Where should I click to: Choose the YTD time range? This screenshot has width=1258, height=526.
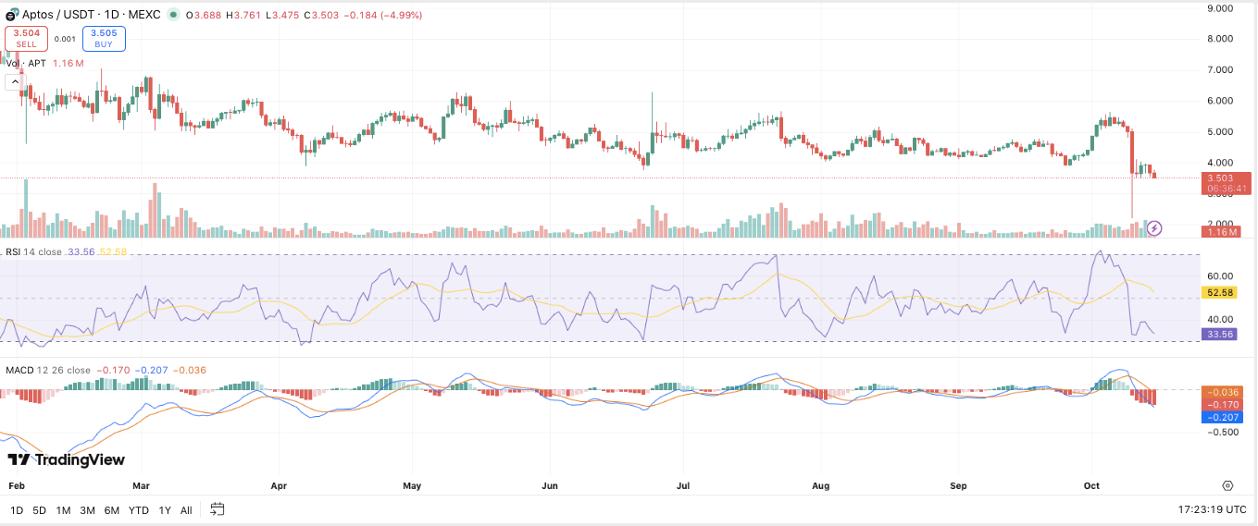tap(139, 510)
